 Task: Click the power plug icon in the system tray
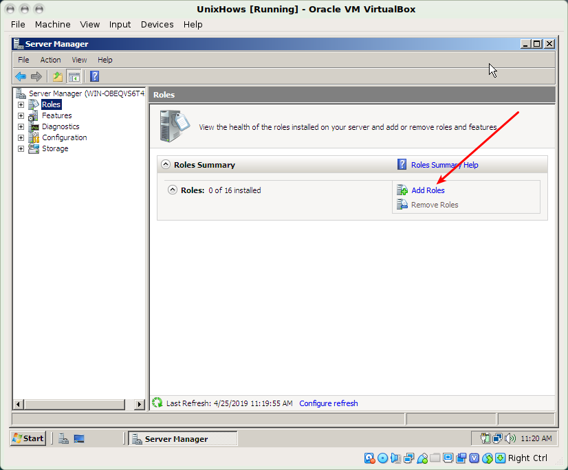point(485,438)
